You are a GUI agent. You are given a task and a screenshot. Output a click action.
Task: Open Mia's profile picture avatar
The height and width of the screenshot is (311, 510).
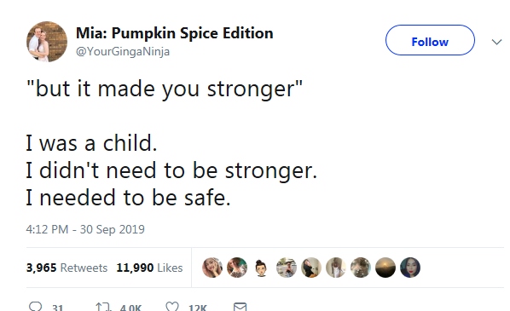47,42
